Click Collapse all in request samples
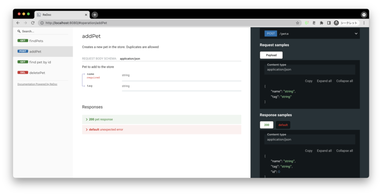The image size is (382, 195). pyautogui.click(x=344, y=81)
